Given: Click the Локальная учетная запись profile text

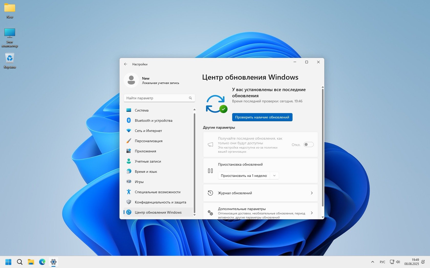Looking at the screenshot, I should 160,83.
